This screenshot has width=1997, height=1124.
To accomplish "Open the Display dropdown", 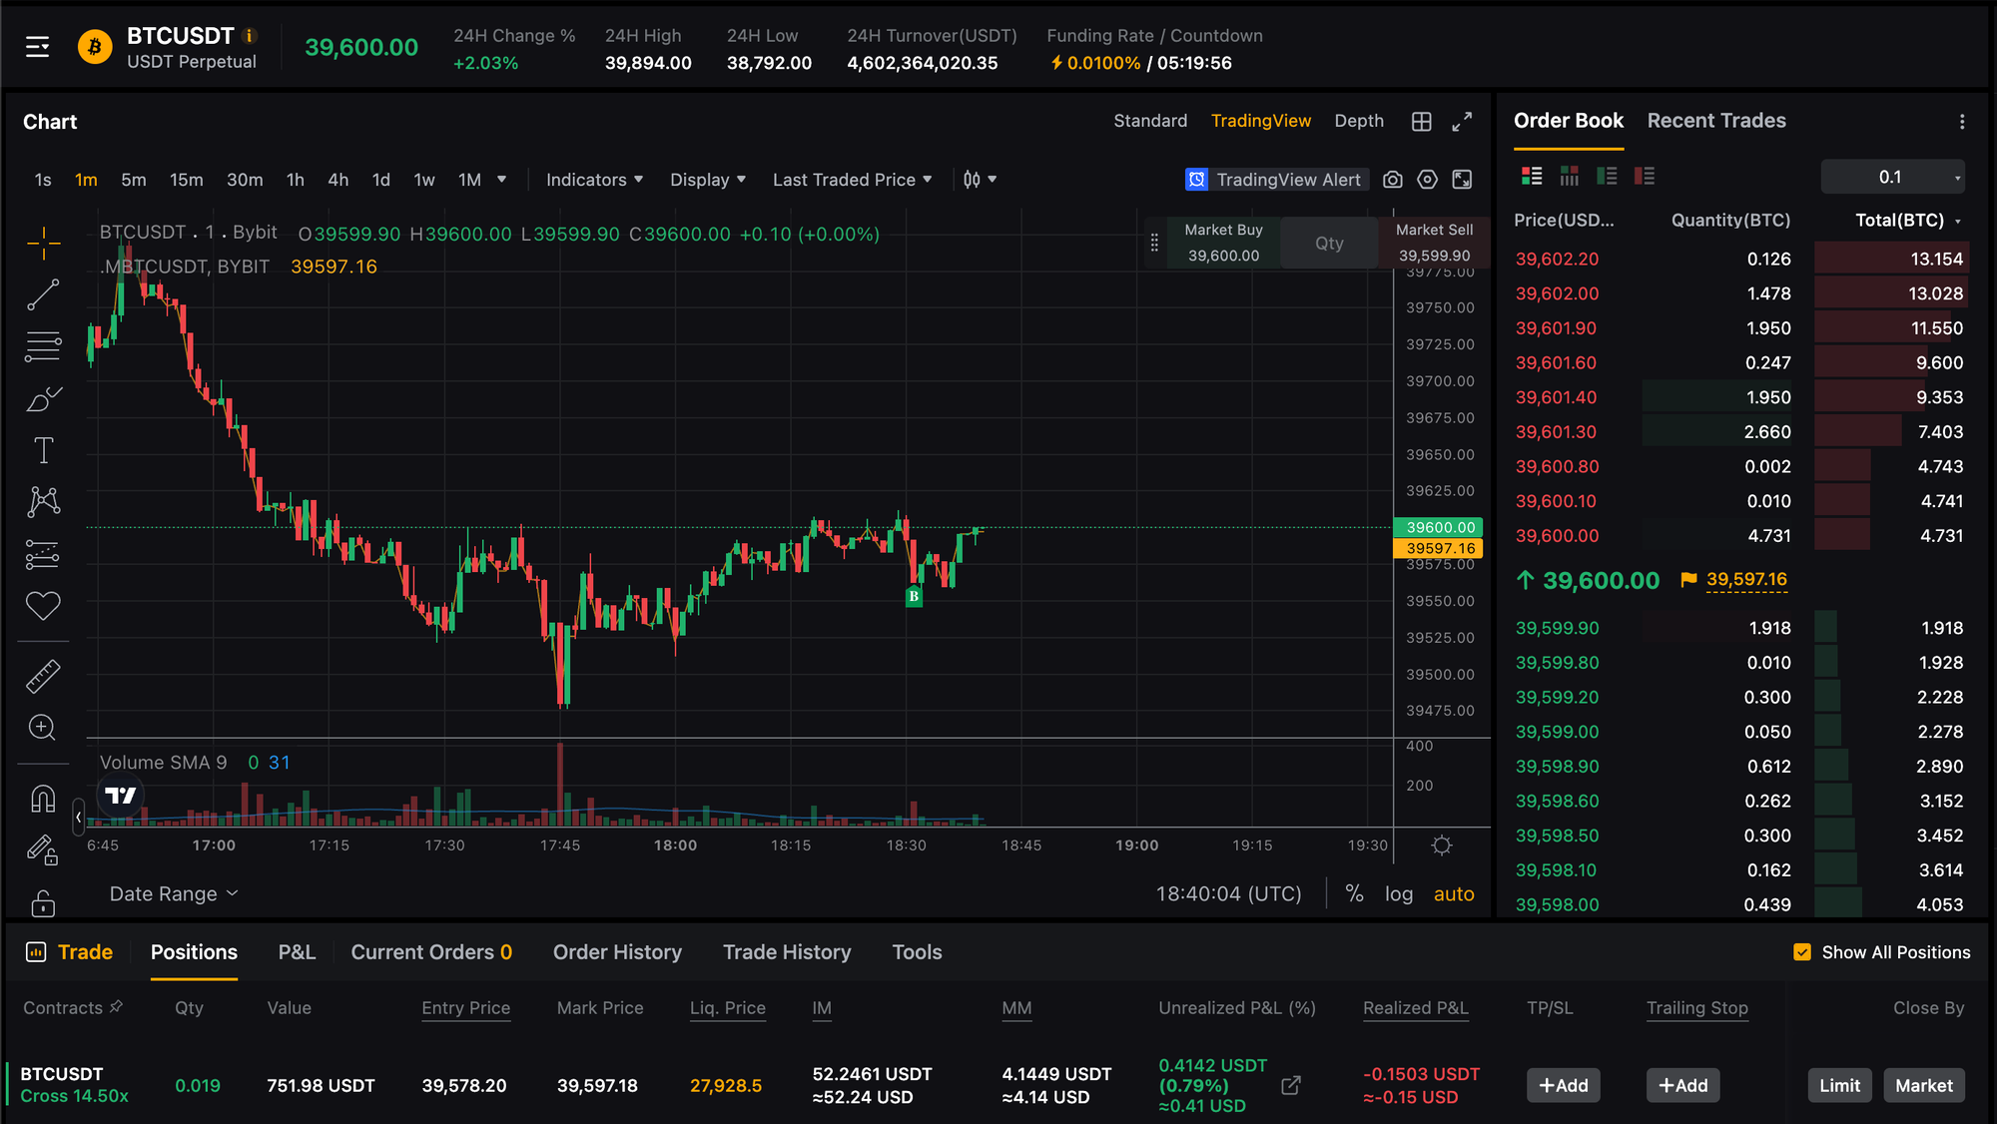I will [x=708, y=180].
